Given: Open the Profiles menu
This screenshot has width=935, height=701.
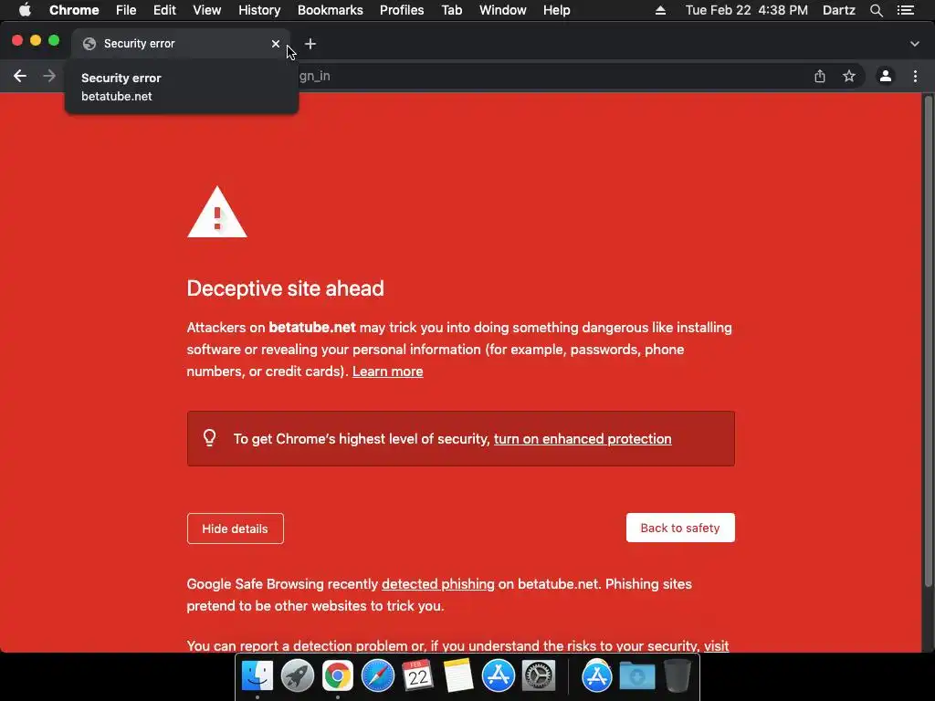Looking at the screenshot, I should (402, 10).
